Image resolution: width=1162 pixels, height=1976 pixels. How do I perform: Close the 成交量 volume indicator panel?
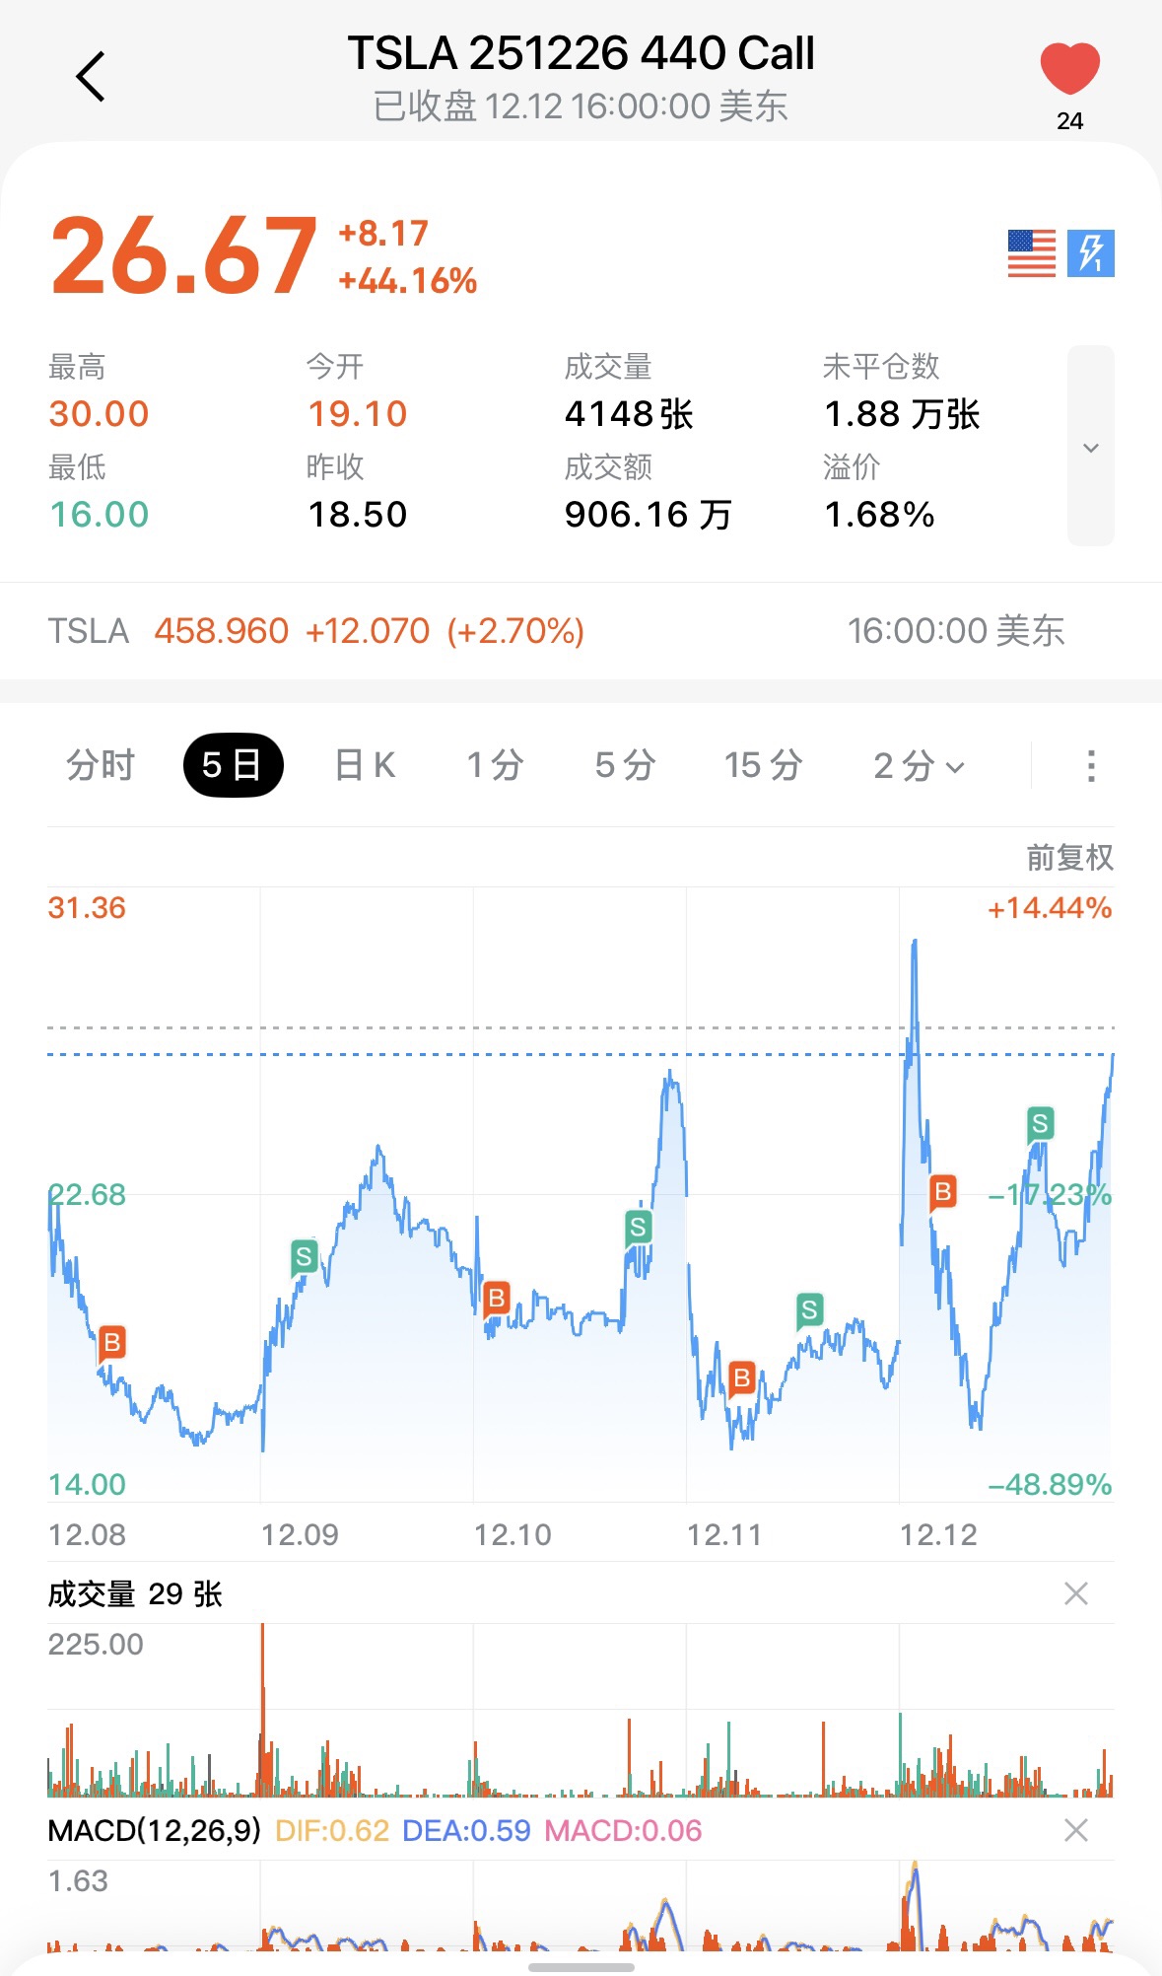click(1076, 1593)
